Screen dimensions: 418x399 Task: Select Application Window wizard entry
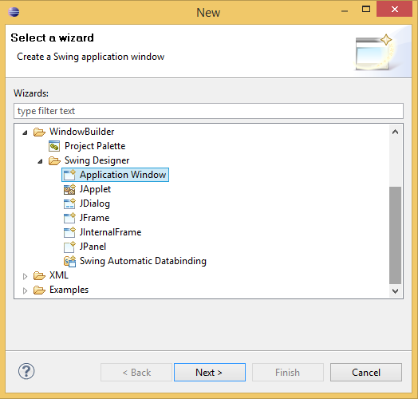123,175
